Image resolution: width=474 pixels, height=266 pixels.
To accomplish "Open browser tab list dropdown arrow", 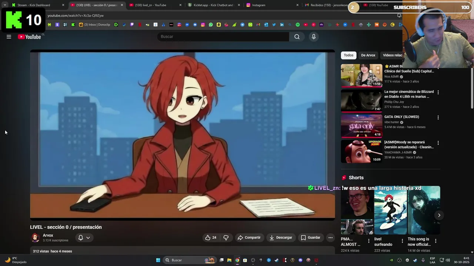I will [5, 5].
